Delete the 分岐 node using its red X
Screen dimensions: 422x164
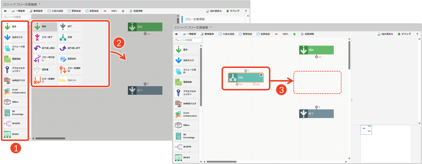click(x=261, y=75)
